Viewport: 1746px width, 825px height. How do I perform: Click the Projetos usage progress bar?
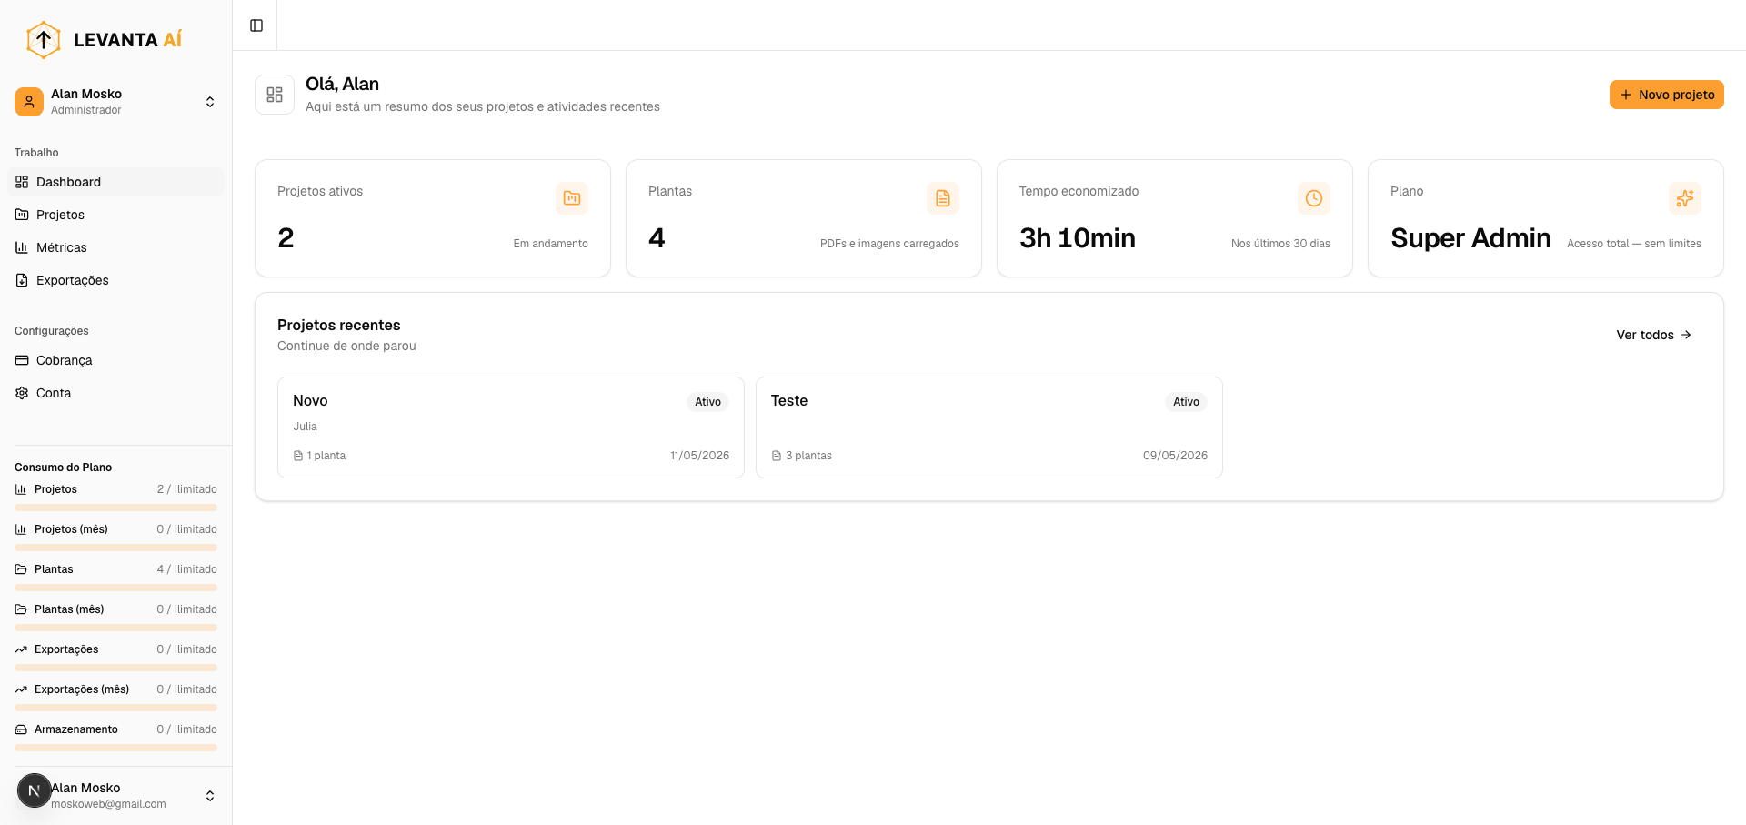tap(115, 508)
